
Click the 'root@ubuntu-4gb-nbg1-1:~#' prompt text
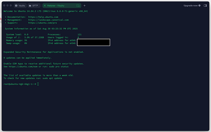[x=20, y=84]
